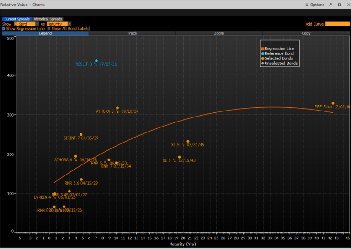
Task: Click the blue RESLIF reference bond marker
Action: pos(96,61)
